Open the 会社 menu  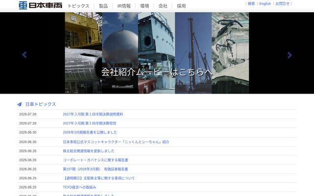tap(163, 6)
